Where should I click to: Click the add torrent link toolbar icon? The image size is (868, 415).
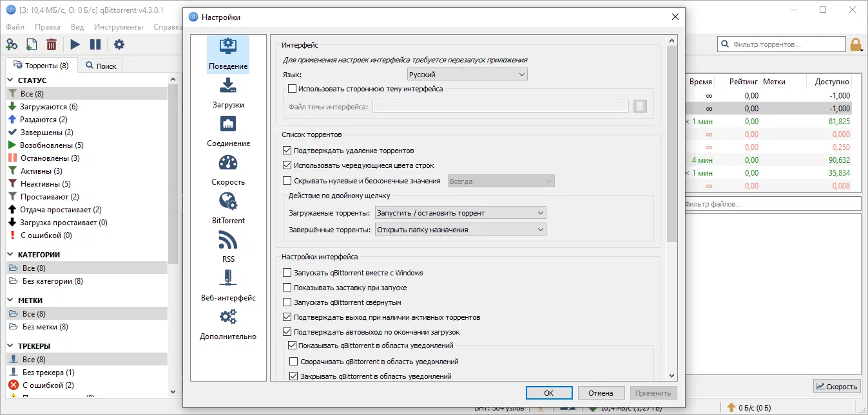(12, 44)
